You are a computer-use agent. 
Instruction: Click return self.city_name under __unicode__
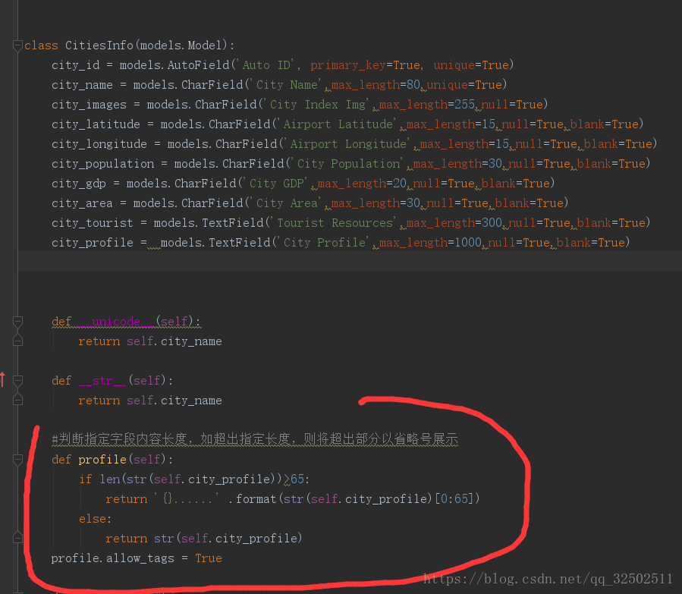pos(150,341)
